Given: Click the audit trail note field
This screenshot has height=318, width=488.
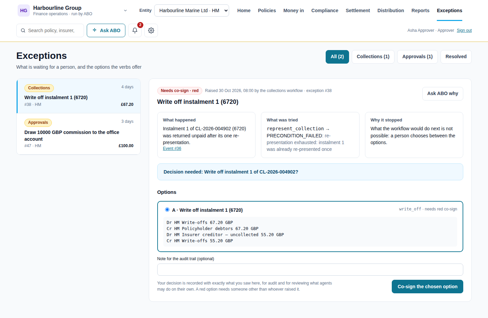Looking at the screenshot, I should (310, 270).
